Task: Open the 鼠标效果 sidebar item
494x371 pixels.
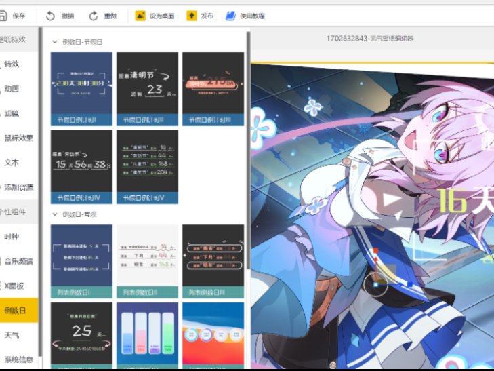Action: coord(18,138)
